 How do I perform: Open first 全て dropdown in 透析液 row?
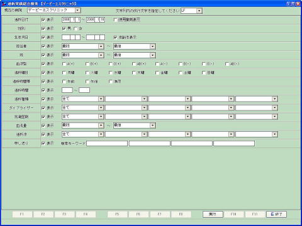(x=101, y=134)
